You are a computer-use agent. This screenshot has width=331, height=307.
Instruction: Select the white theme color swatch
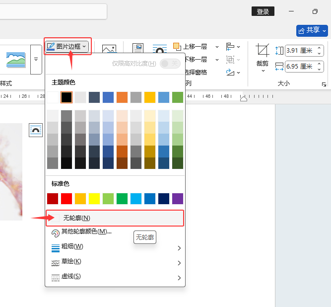[53, 97]
